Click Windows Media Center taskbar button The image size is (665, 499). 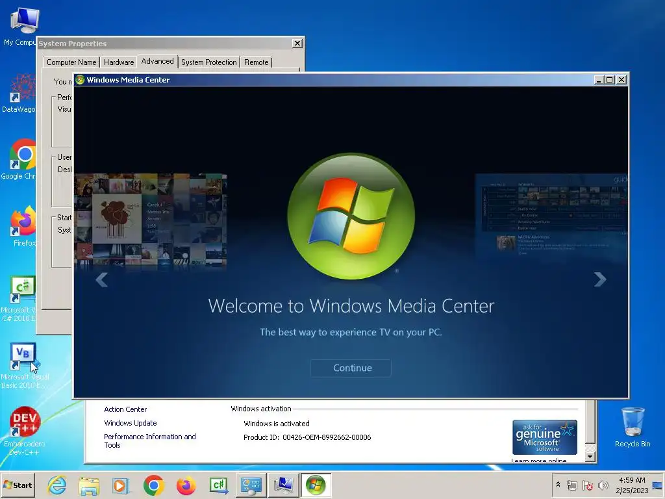(316, 485)
